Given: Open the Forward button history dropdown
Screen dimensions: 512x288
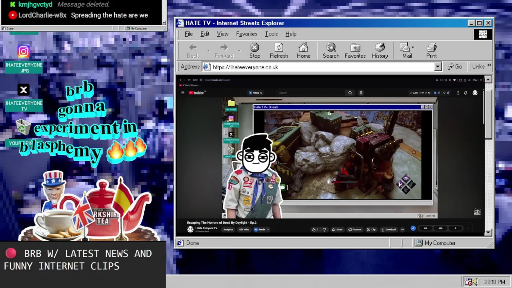Looking at the screenshot, I should (239, 51).
